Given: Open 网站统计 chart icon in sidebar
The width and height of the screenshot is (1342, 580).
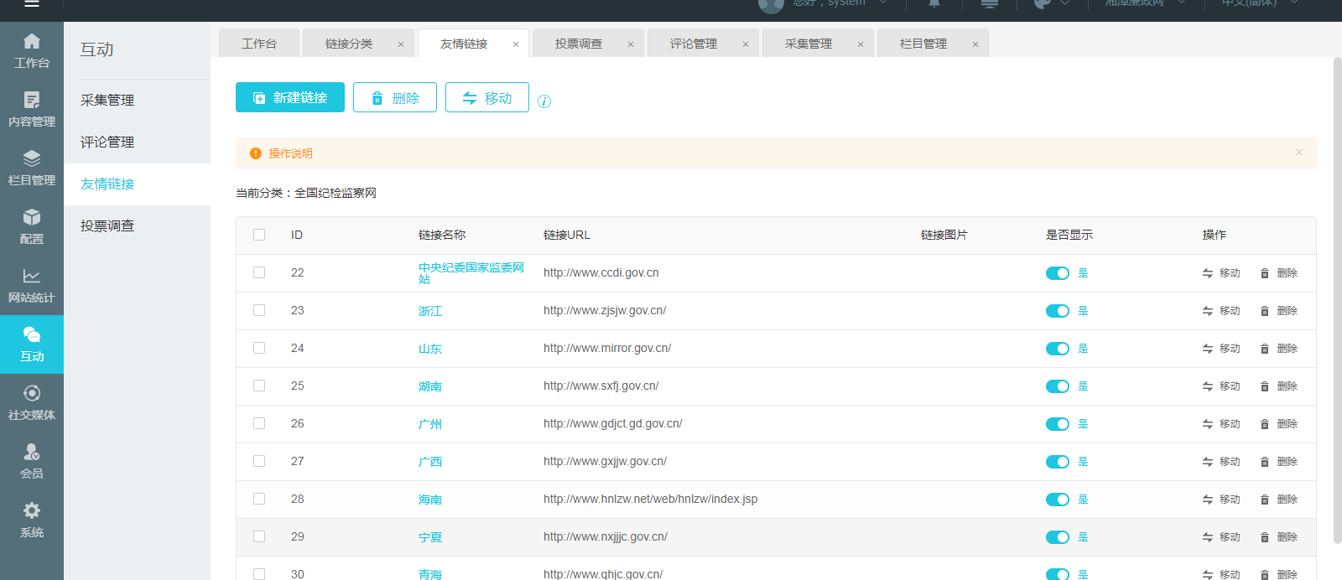Looking at the screenshot, I should click(31, 285).
